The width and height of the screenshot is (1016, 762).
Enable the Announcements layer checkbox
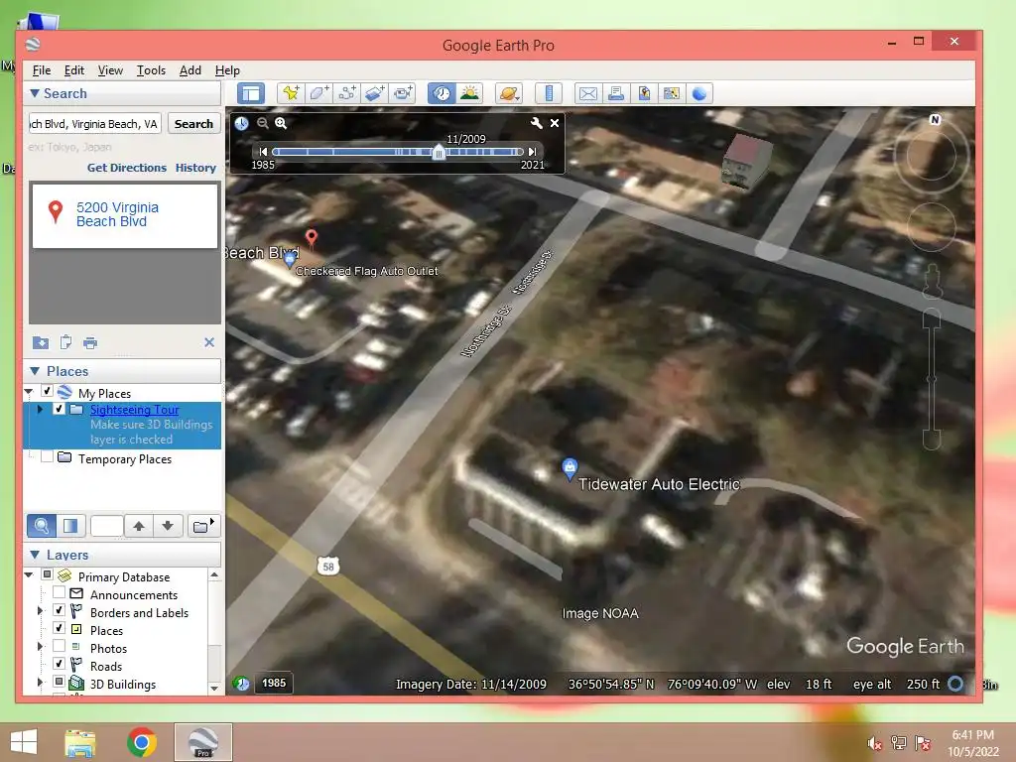(59, 592)
